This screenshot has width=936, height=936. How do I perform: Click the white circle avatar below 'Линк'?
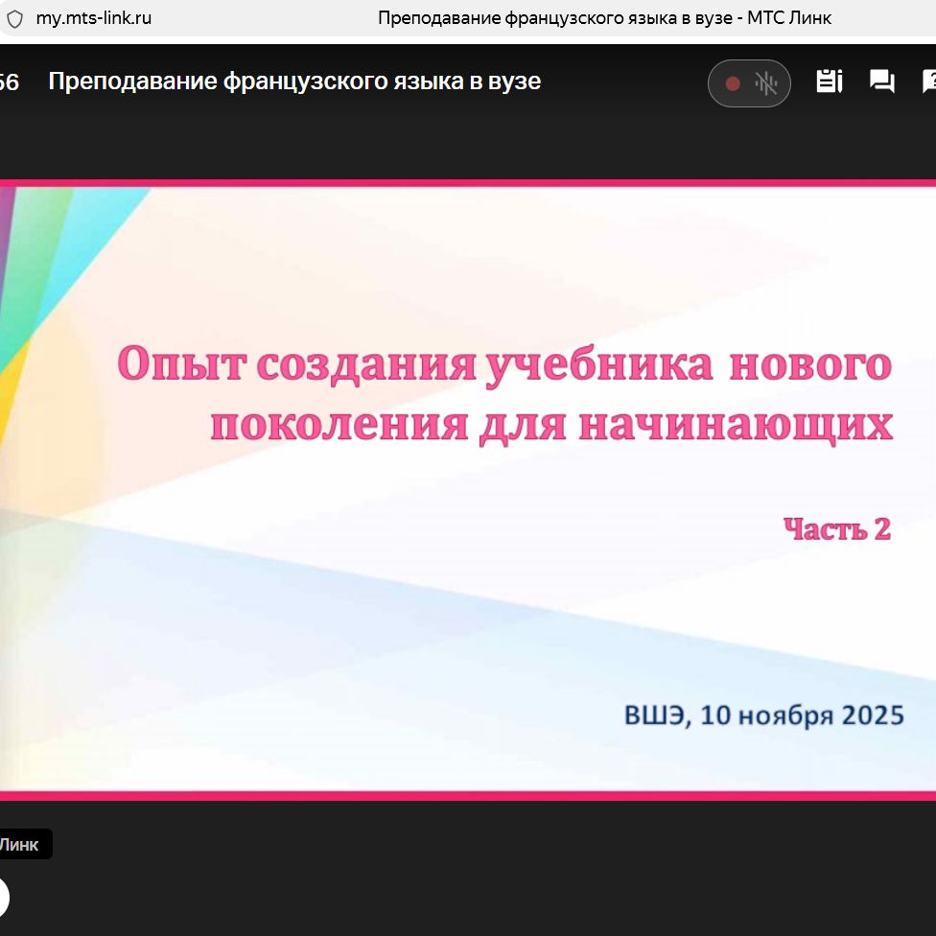coord(3,898)
